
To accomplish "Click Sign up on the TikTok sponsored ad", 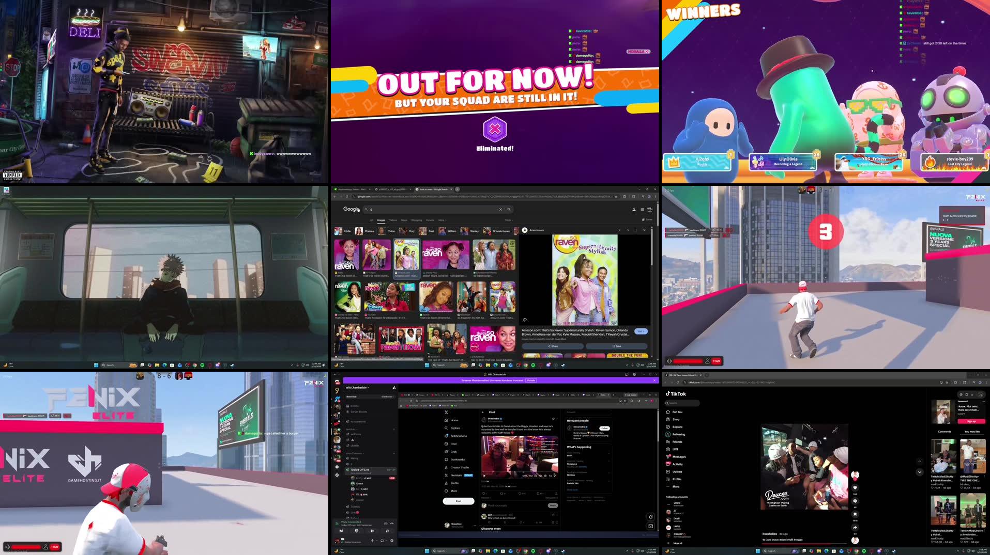I will coord(971,421).
